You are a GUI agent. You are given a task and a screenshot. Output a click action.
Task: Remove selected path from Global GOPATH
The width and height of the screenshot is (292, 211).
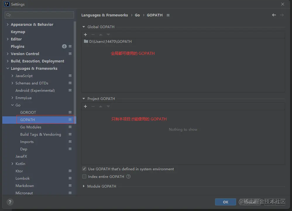pos(93,35)
